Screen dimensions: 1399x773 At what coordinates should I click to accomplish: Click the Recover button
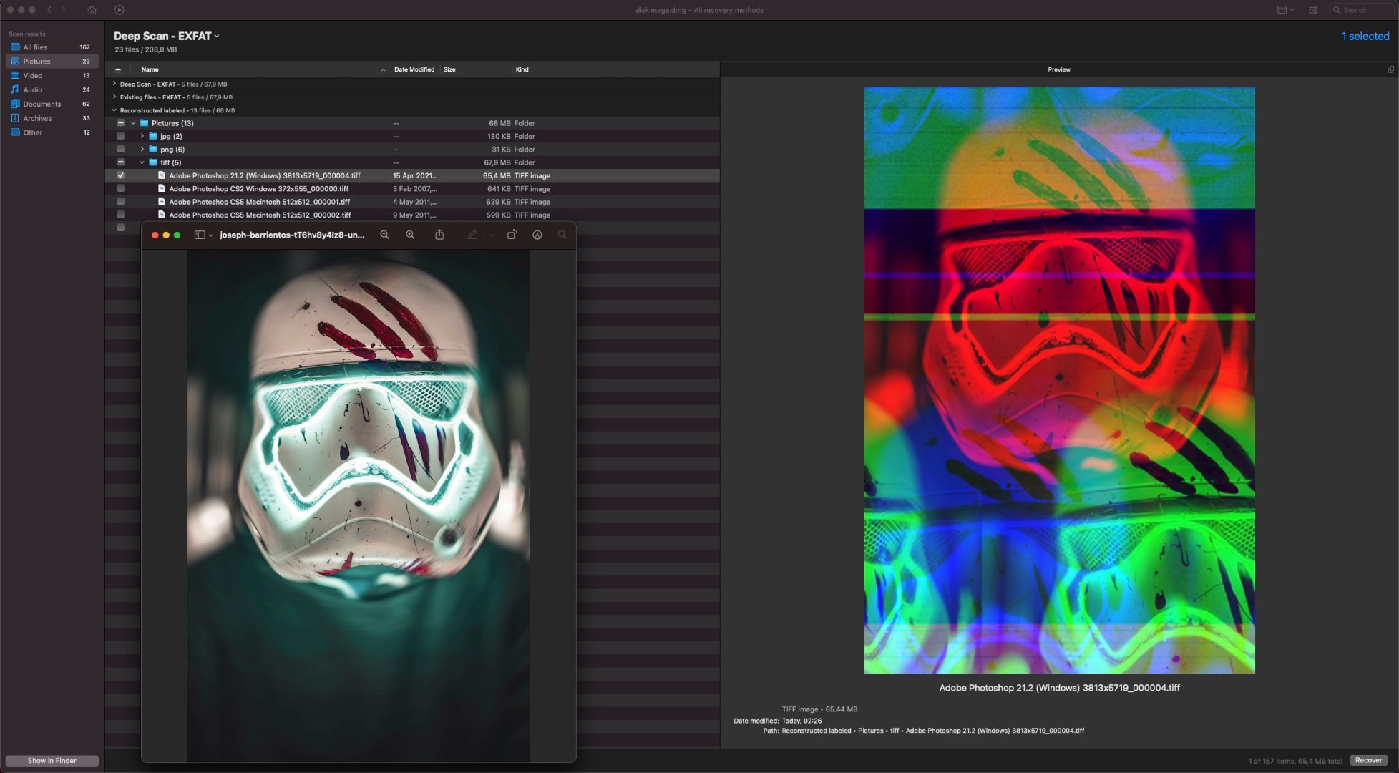[x=1368, y=760]
